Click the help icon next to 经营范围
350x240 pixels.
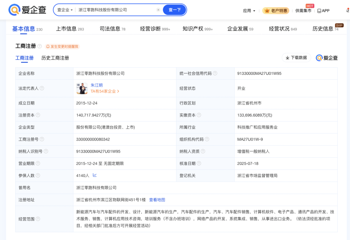[38, 219]
